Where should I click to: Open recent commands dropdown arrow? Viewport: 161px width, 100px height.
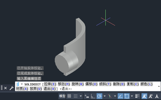22,84
